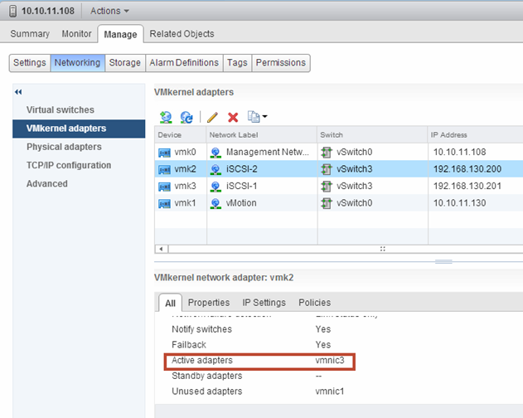
Task: Open TCP/IP configuration in sidebar
Action: 69,165
